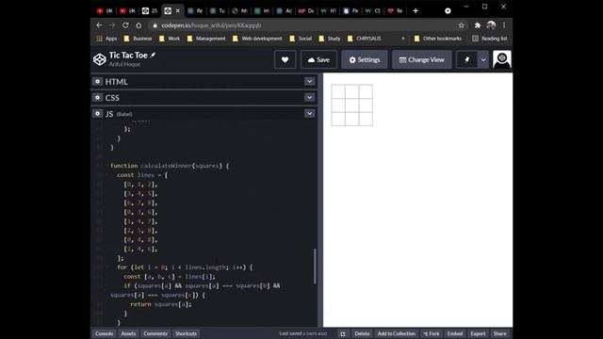603x339 pixels.
Task: Open Reading list
Action: [490, 39]
